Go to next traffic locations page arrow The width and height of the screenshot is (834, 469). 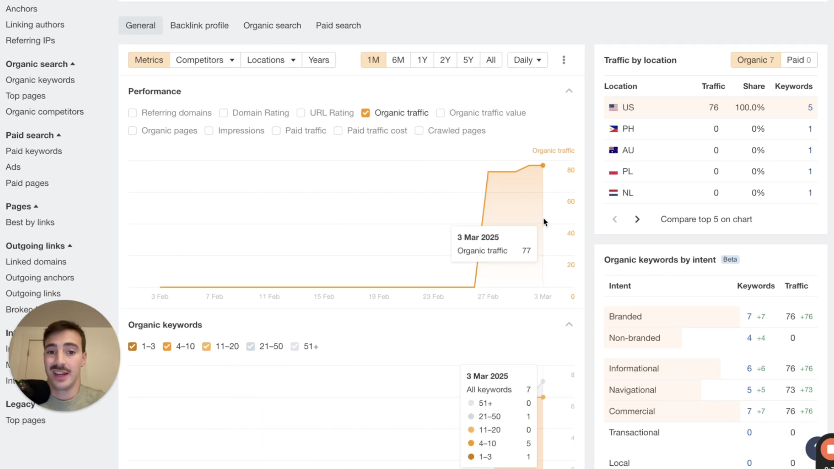[637, 219]
